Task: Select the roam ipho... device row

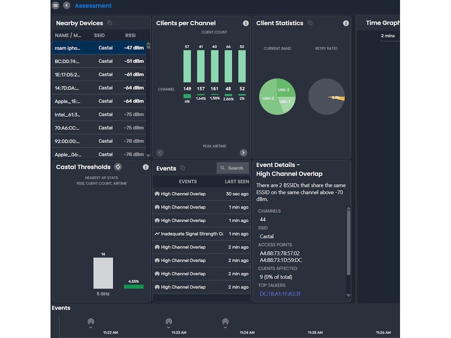Action: tap(99, 48)
